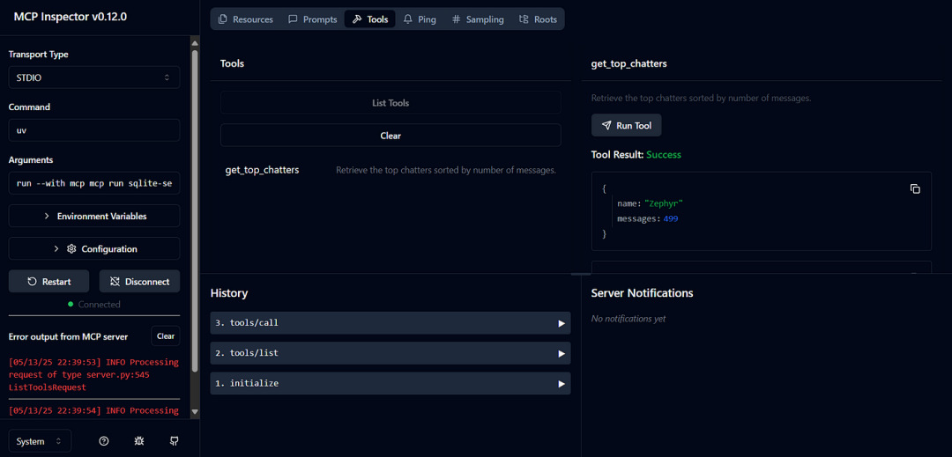The height and width of the screenshot is (457, 952).
Task: Open the Roots tab
Action: (538, 19)
